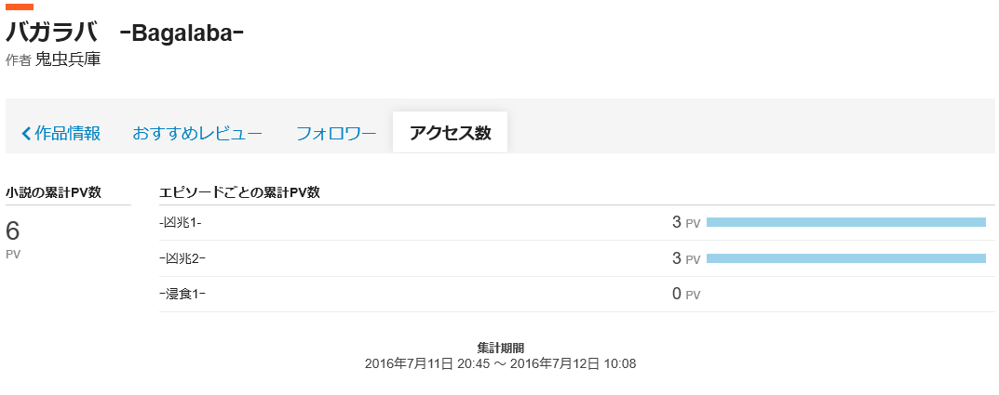Select the -浸食1- episode row
The width and height of the screenshot is (999, 395).
(x=182, y=295)
